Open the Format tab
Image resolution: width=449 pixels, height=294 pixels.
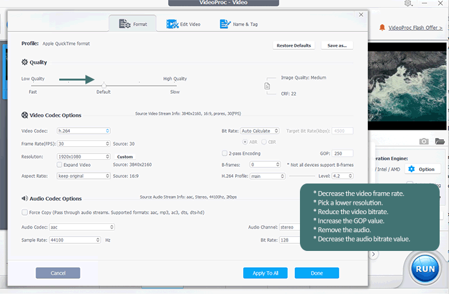133,24
